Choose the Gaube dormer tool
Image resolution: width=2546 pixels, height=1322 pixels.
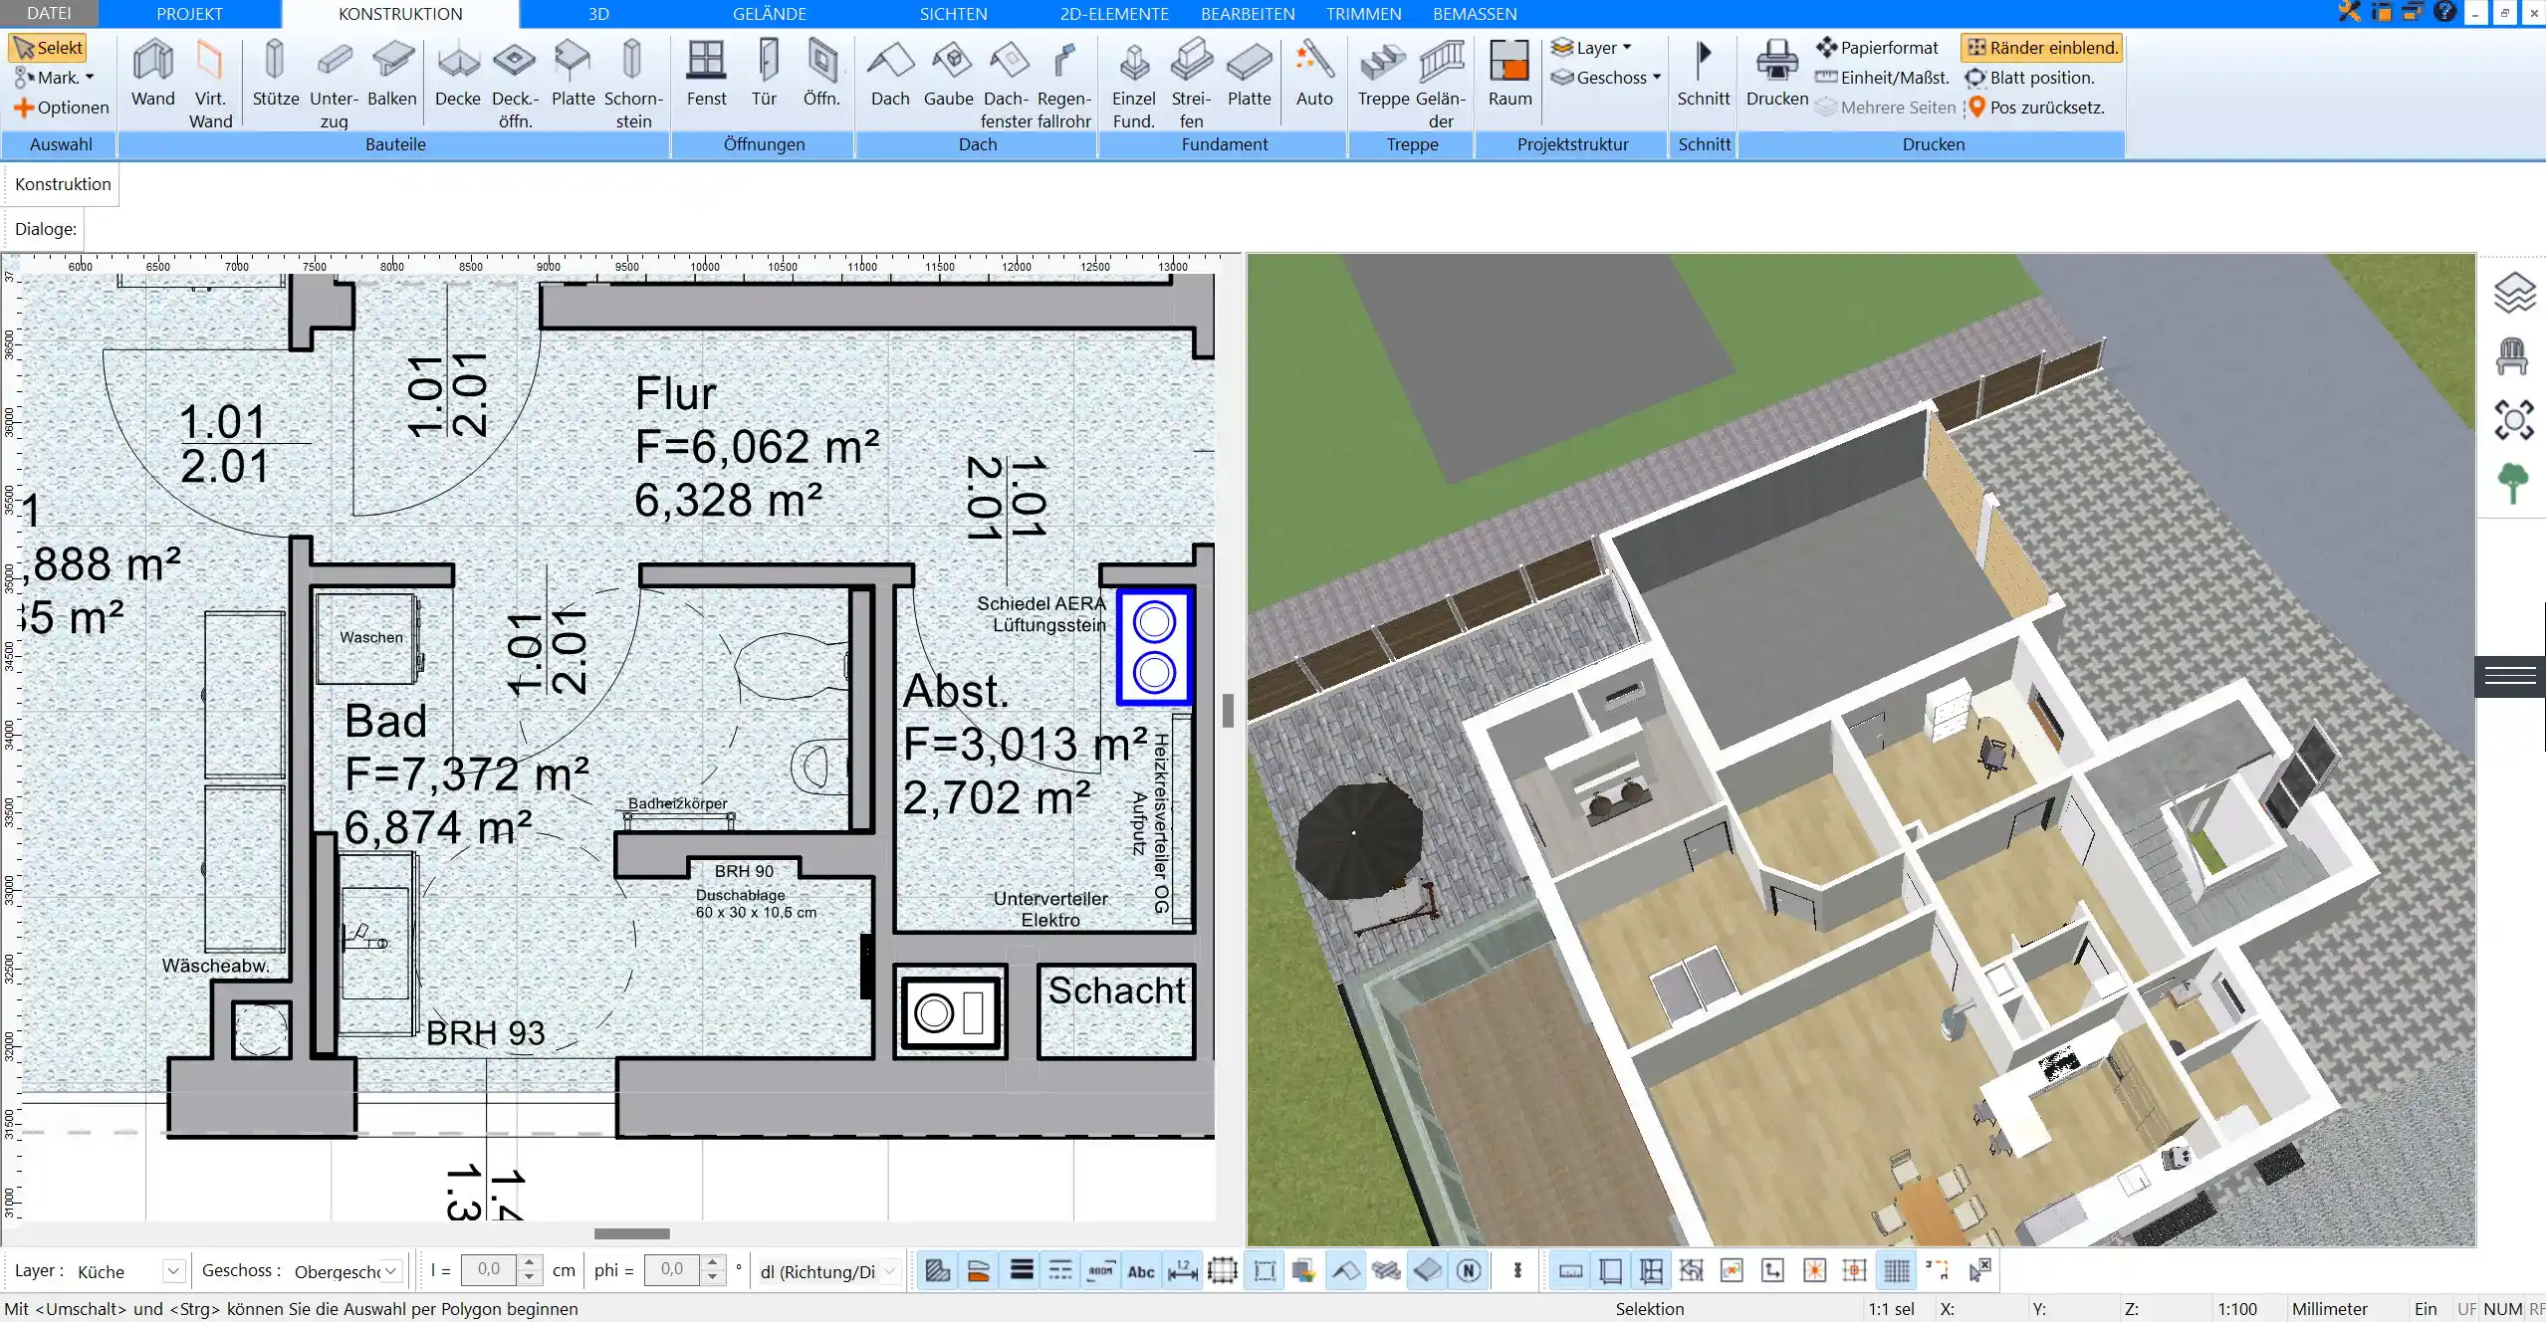[949, 75]
